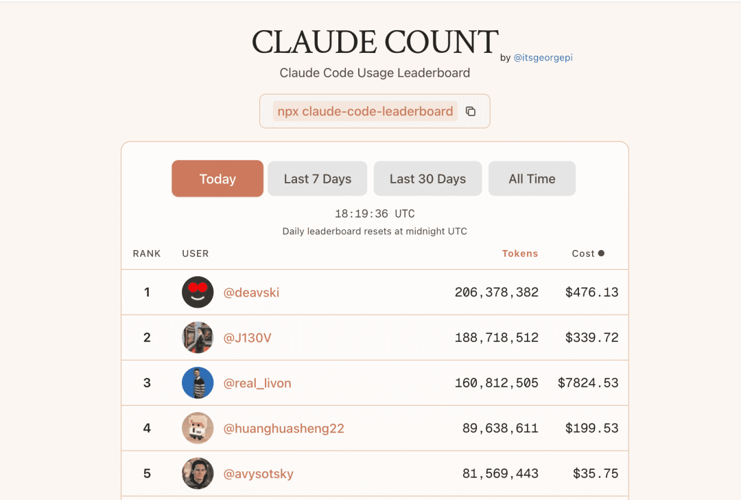Toggle the Today filter button

click(x=217, y=179)
